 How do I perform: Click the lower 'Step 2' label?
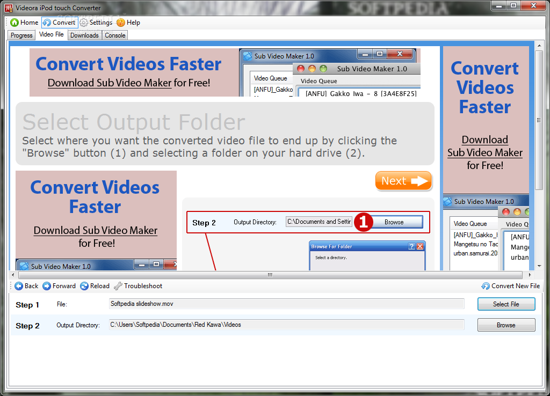27,326
